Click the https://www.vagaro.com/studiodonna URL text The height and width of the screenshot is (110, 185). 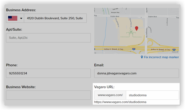[120, 102]
